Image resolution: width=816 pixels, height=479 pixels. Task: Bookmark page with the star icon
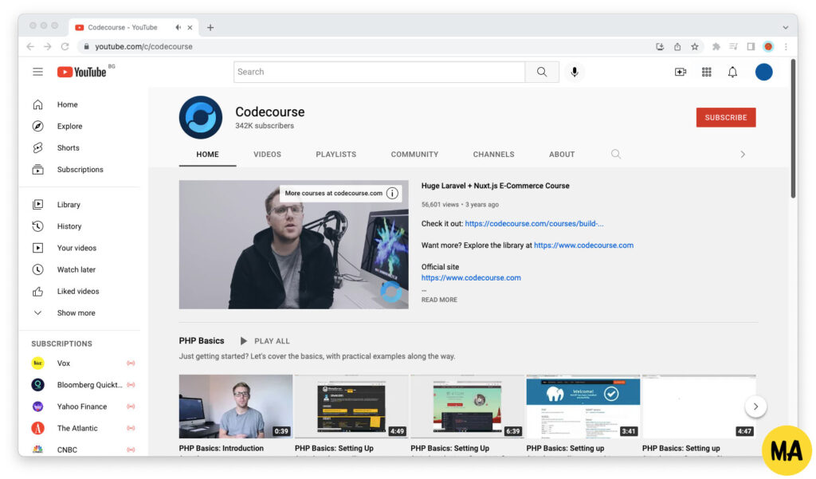point(695,47)
